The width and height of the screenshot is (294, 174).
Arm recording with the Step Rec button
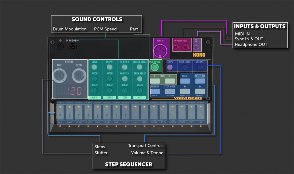(x=200, y=91)
